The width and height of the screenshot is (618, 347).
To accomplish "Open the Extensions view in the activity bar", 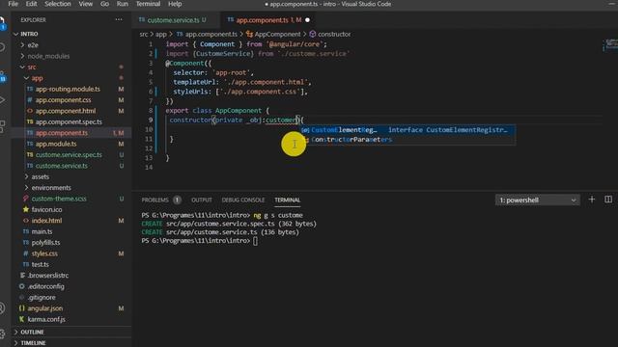I will tap(2, 126).
